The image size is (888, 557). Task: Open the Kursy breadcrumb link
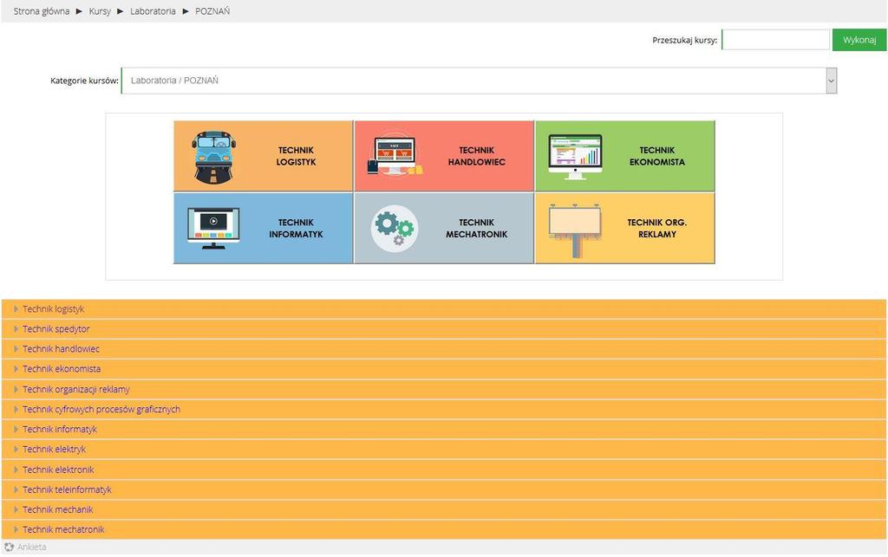100,11
